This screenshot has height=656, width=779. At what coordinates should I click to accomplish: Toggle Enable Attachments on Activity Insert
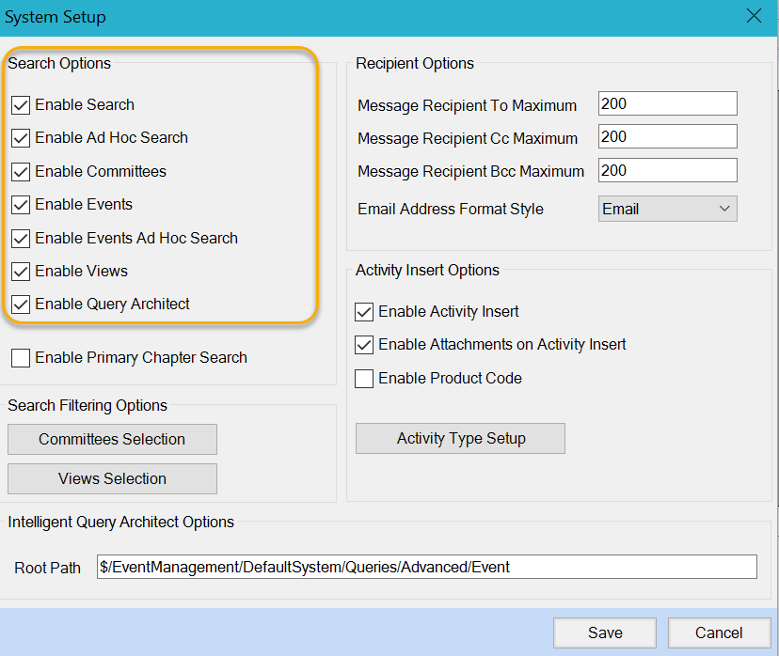[x=364, y=345]
